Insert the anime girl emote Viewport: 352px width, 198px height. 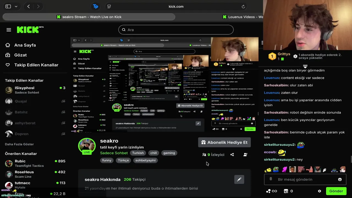pyautogui.click(x=343, y=169)
